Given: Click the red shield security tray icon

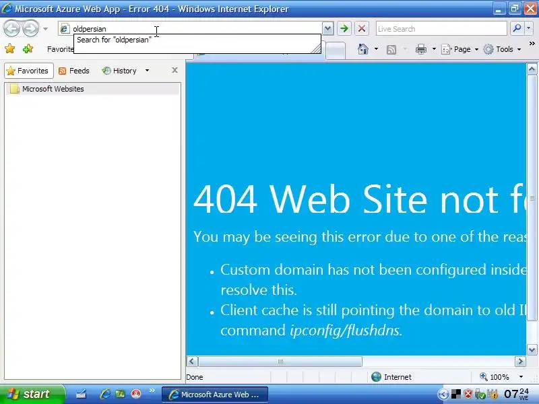Looking at the screenshot, I should (x=468, y=394).
